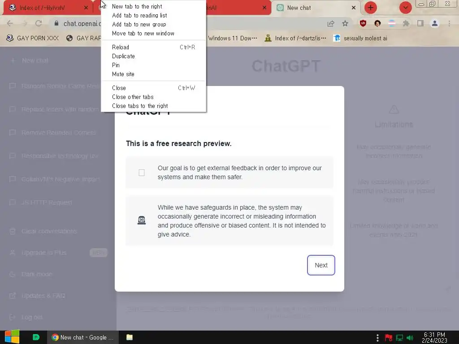
Task: Open the tab search dropdown arrow
Action: [x=405, y=8]
